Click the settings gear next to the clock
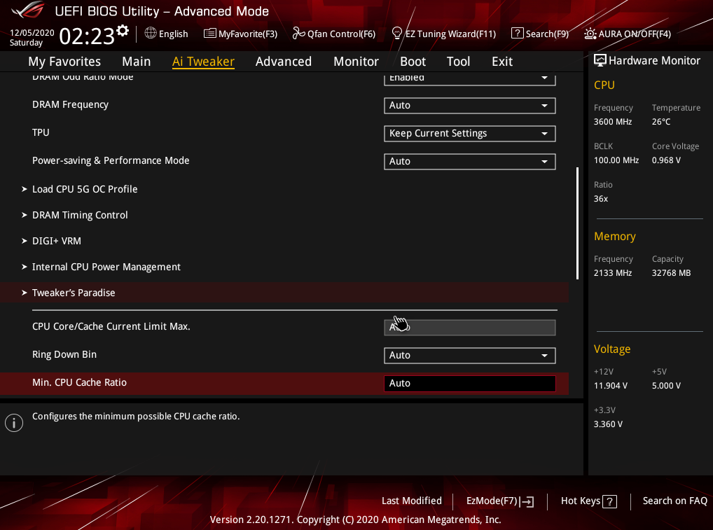The width and height of the screenshot is (713, 530). pyautogui.click(x=123, y=31)
